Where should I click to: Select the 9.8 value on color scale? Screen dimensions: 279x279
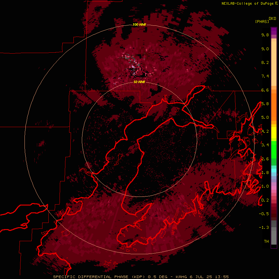coord(265,35)
